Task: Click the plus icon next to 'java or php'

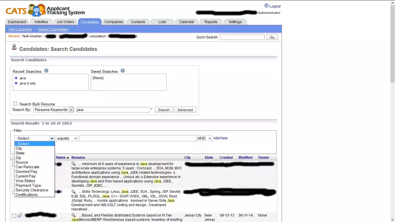Action: coord(16,83)
